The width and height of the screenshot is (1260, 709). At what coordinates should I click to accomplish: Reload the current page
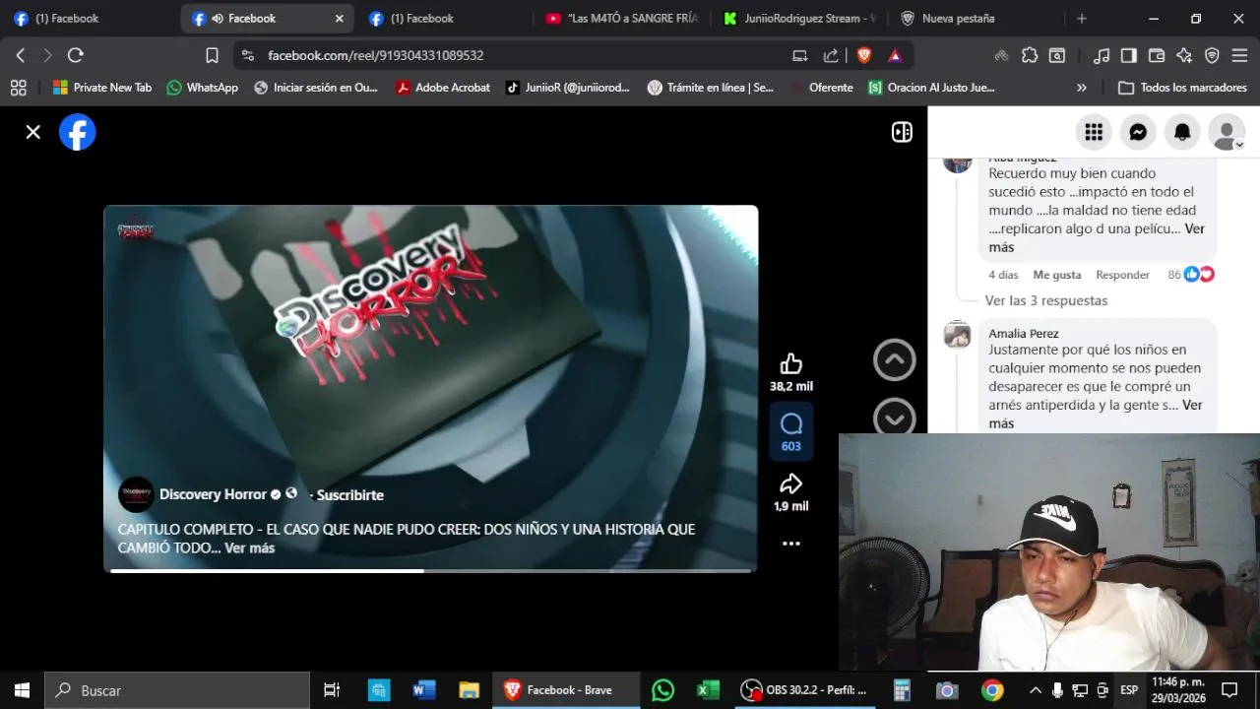click(75, 55)
